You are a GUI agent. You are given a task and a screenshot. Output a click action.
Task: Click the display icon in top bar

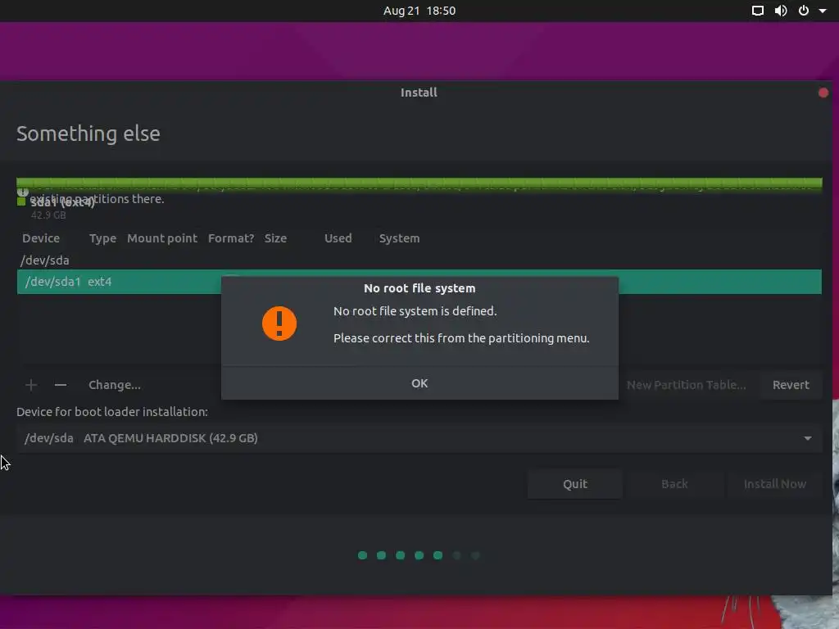click(x=758, y=11)
